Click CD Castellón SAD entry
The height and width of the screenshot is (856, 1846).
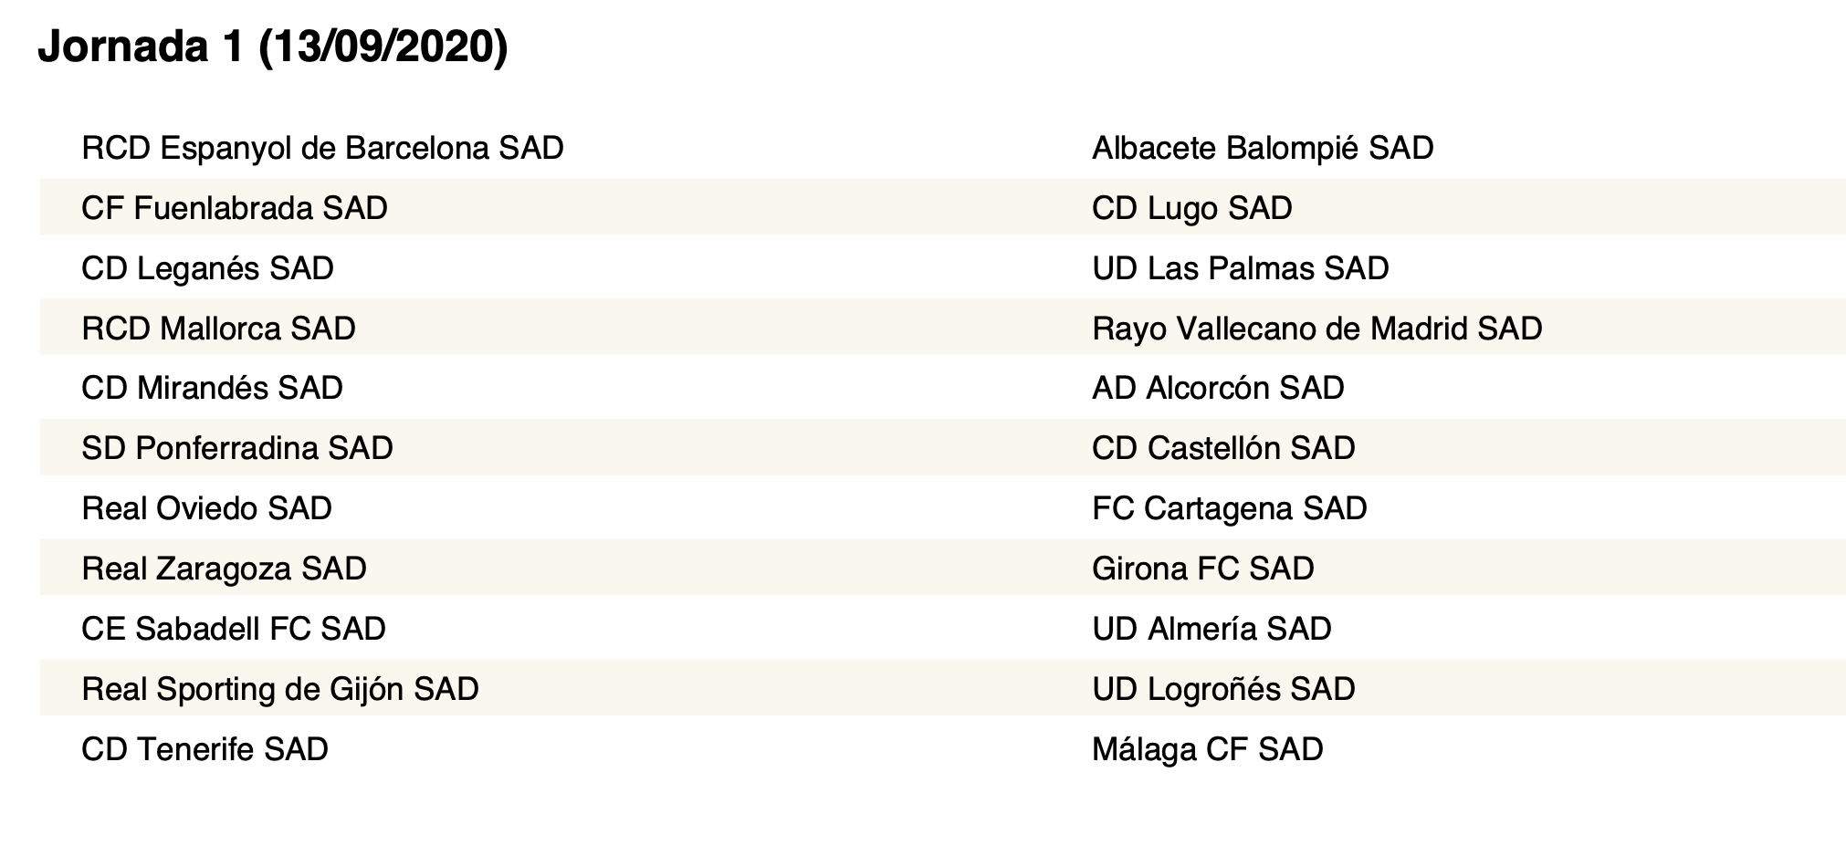(1223, 448)
